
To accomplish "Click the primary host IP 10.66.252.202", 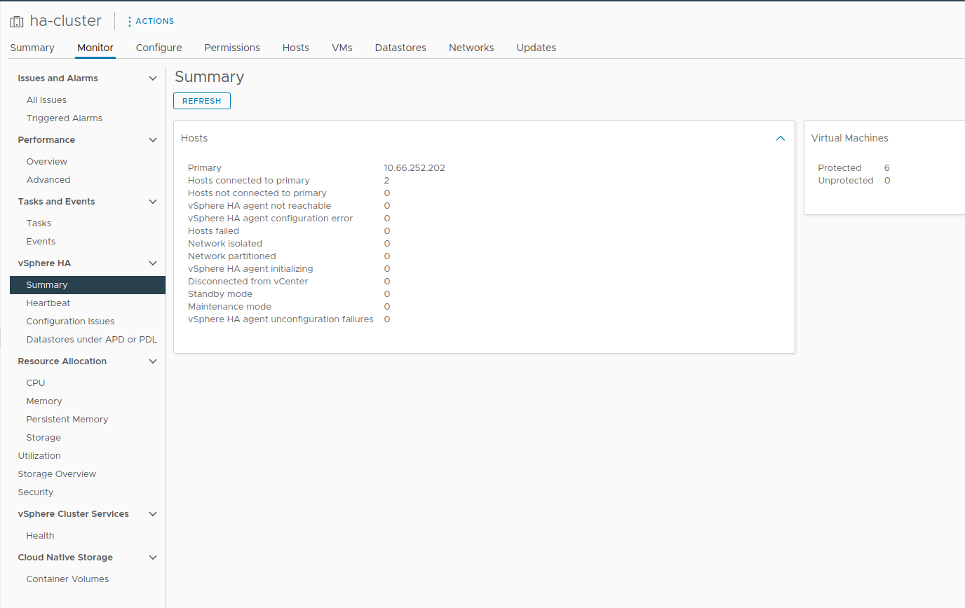I will point(414,168).
